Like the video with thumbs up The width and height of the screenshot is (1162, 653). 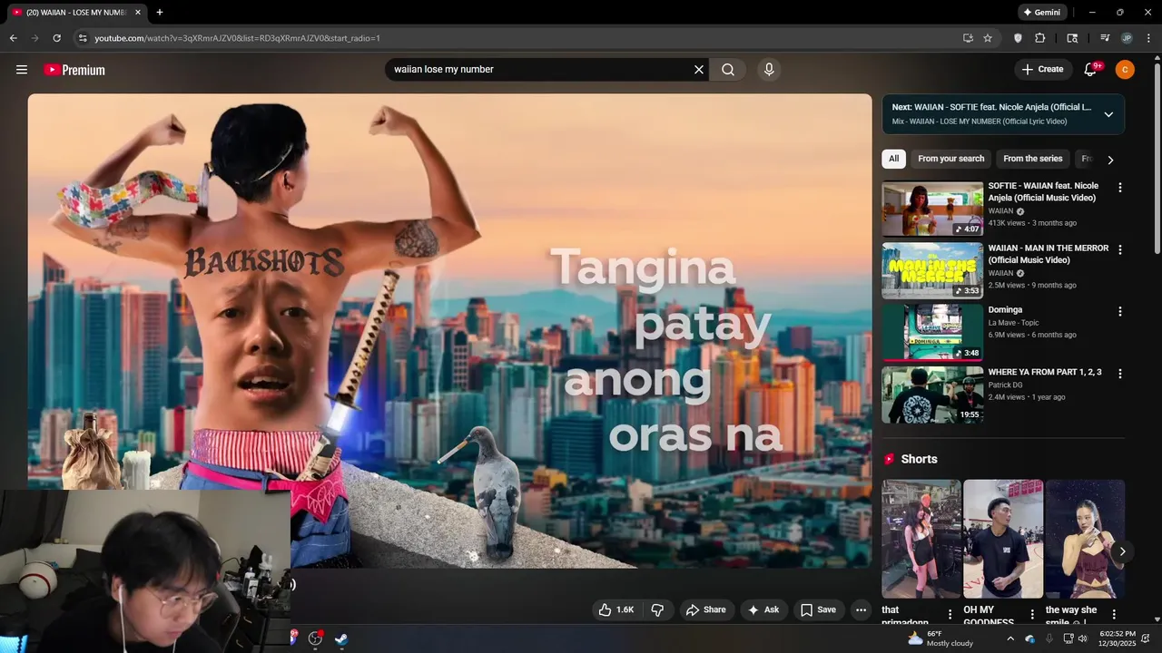pos(615,609)
